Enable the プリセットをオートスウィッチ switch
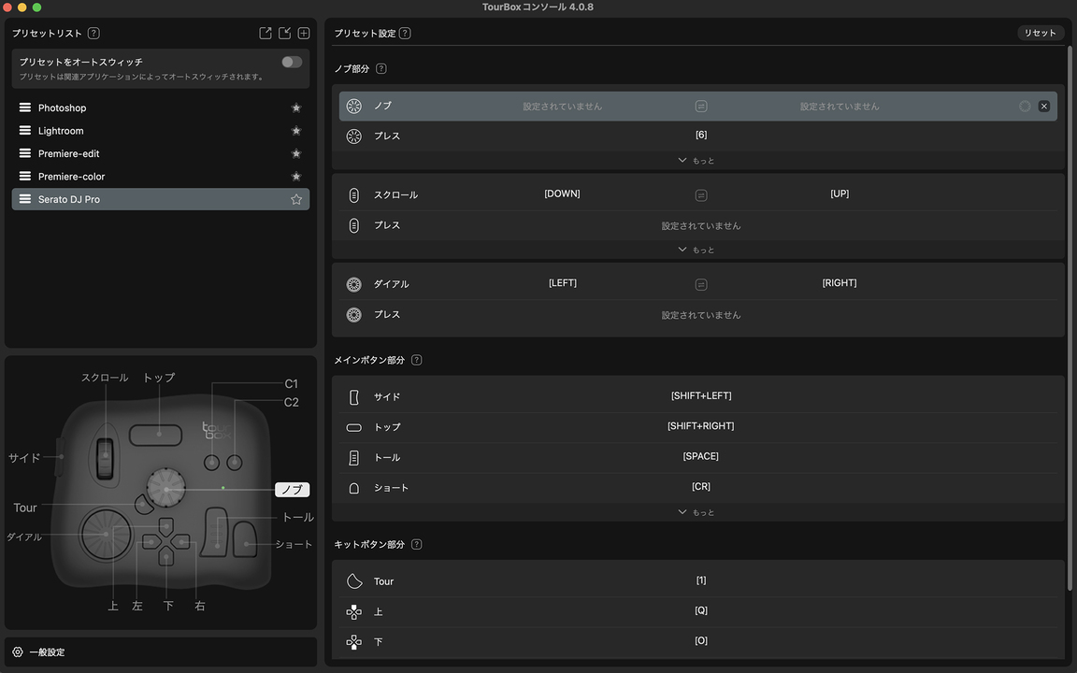This screenshot has width=1077, height=673. [x=292, y=62]
